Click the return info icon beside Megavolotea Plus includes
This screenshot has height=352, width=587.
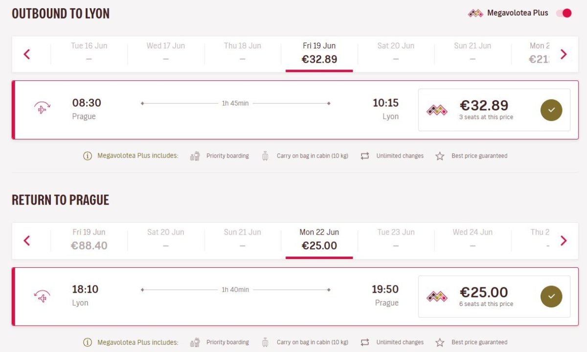(x=88, y=342)
